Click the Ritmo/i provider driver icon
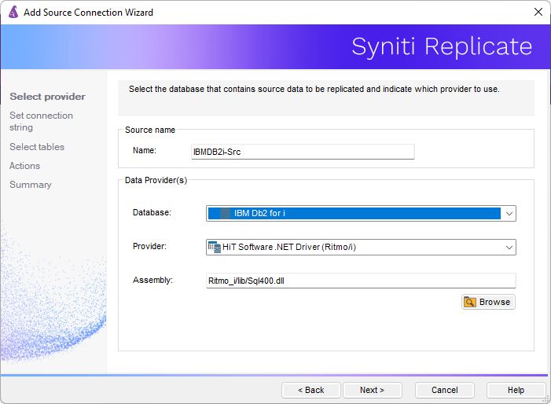Viewport: 551px width, 404px height. click(x=214, y=248)
